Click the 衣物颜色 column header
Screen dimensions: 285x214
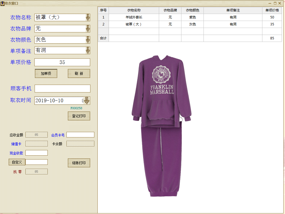193,10
